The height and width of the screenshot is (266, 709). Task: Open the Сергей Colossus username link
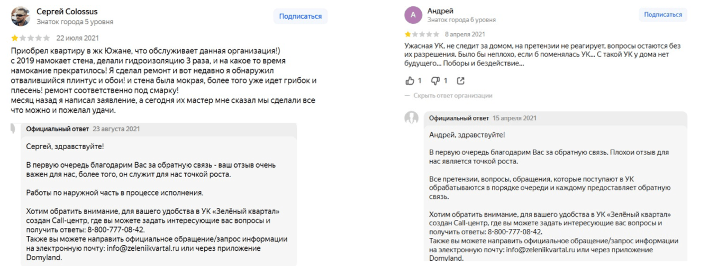click(67, 12)
